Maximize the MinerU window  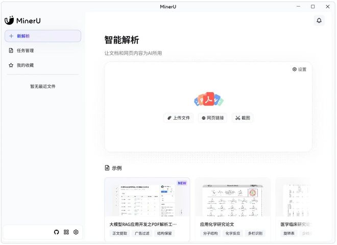point(313,7)
